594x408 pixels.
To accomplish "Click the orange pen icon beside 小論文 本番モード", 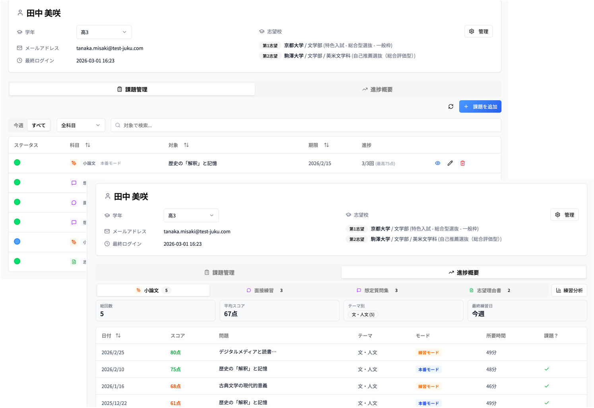I will [74, 163].
